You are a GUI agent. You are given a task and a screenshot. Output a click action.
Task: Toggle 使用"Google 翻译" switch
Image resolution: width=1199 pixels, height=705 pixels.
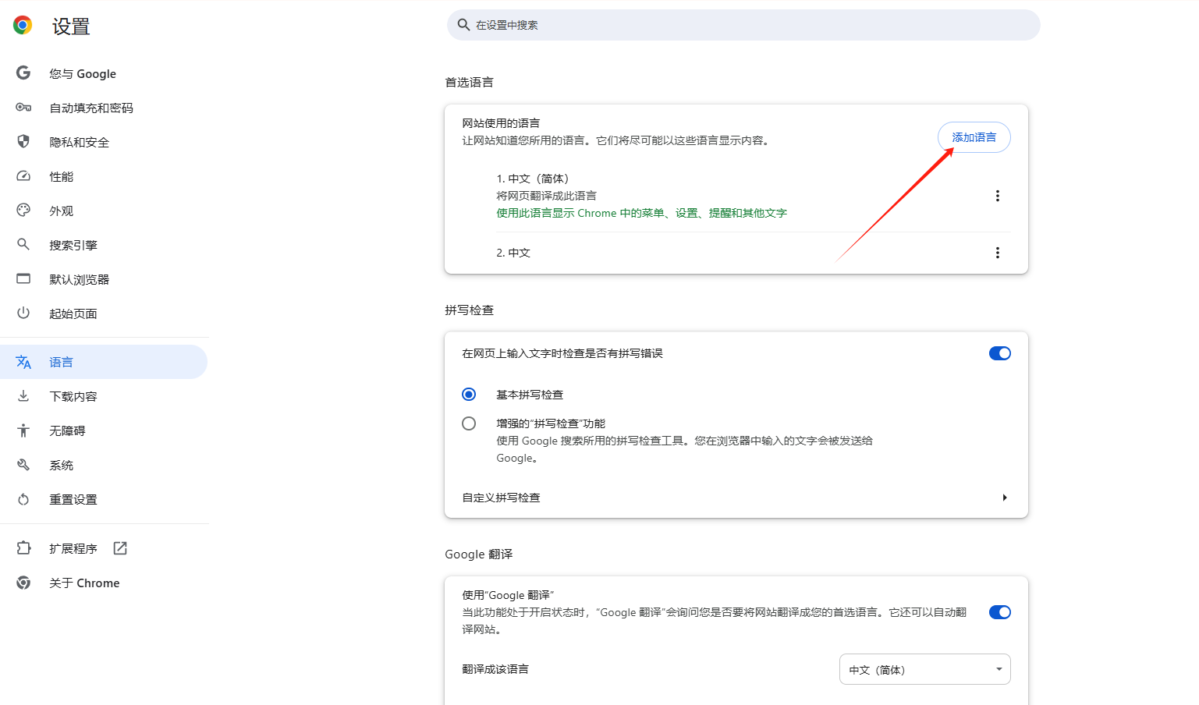pos(999,612)
